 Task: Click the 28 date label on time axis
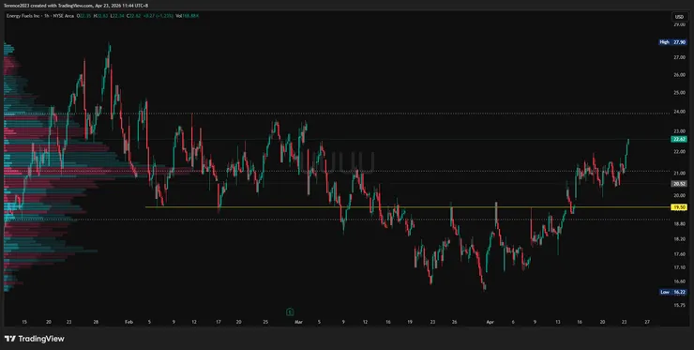(x=96, y=322)
